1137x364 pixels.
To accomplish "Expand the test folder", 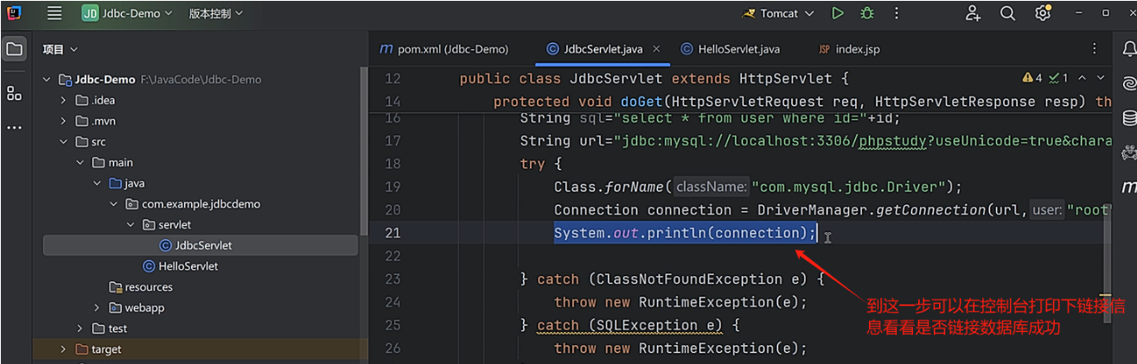I will pyautogui.click(x=80, y=329).
